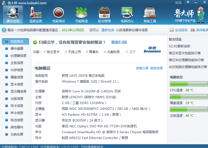The height and width of the screenshot is (148, 208).
Task: Open 硬件检测 hardware detection toolbar icon
Action: (13, 15)
